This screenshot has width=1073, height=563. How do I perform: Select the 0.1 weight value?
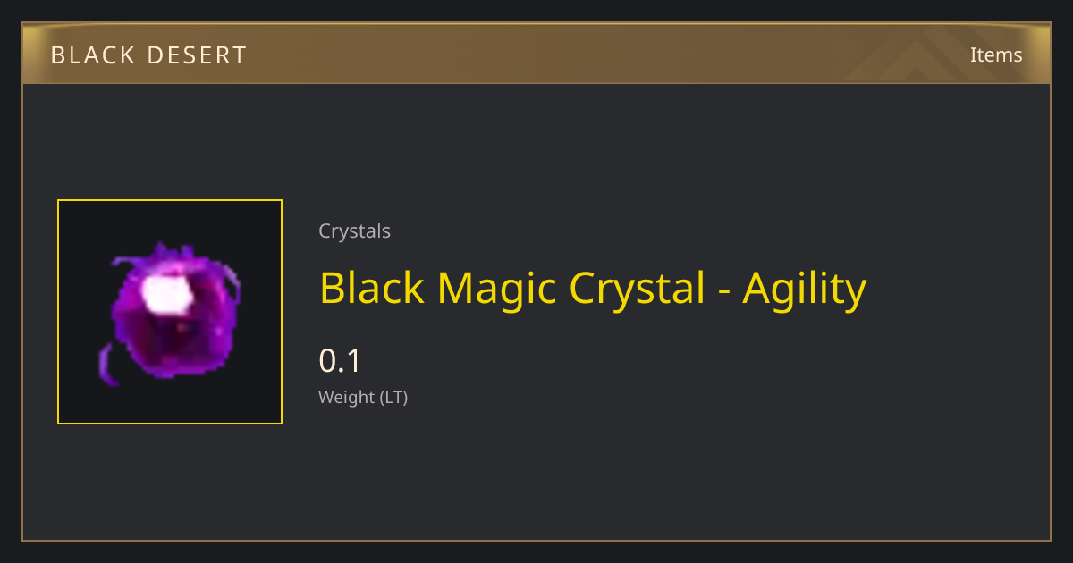point(340,361)
